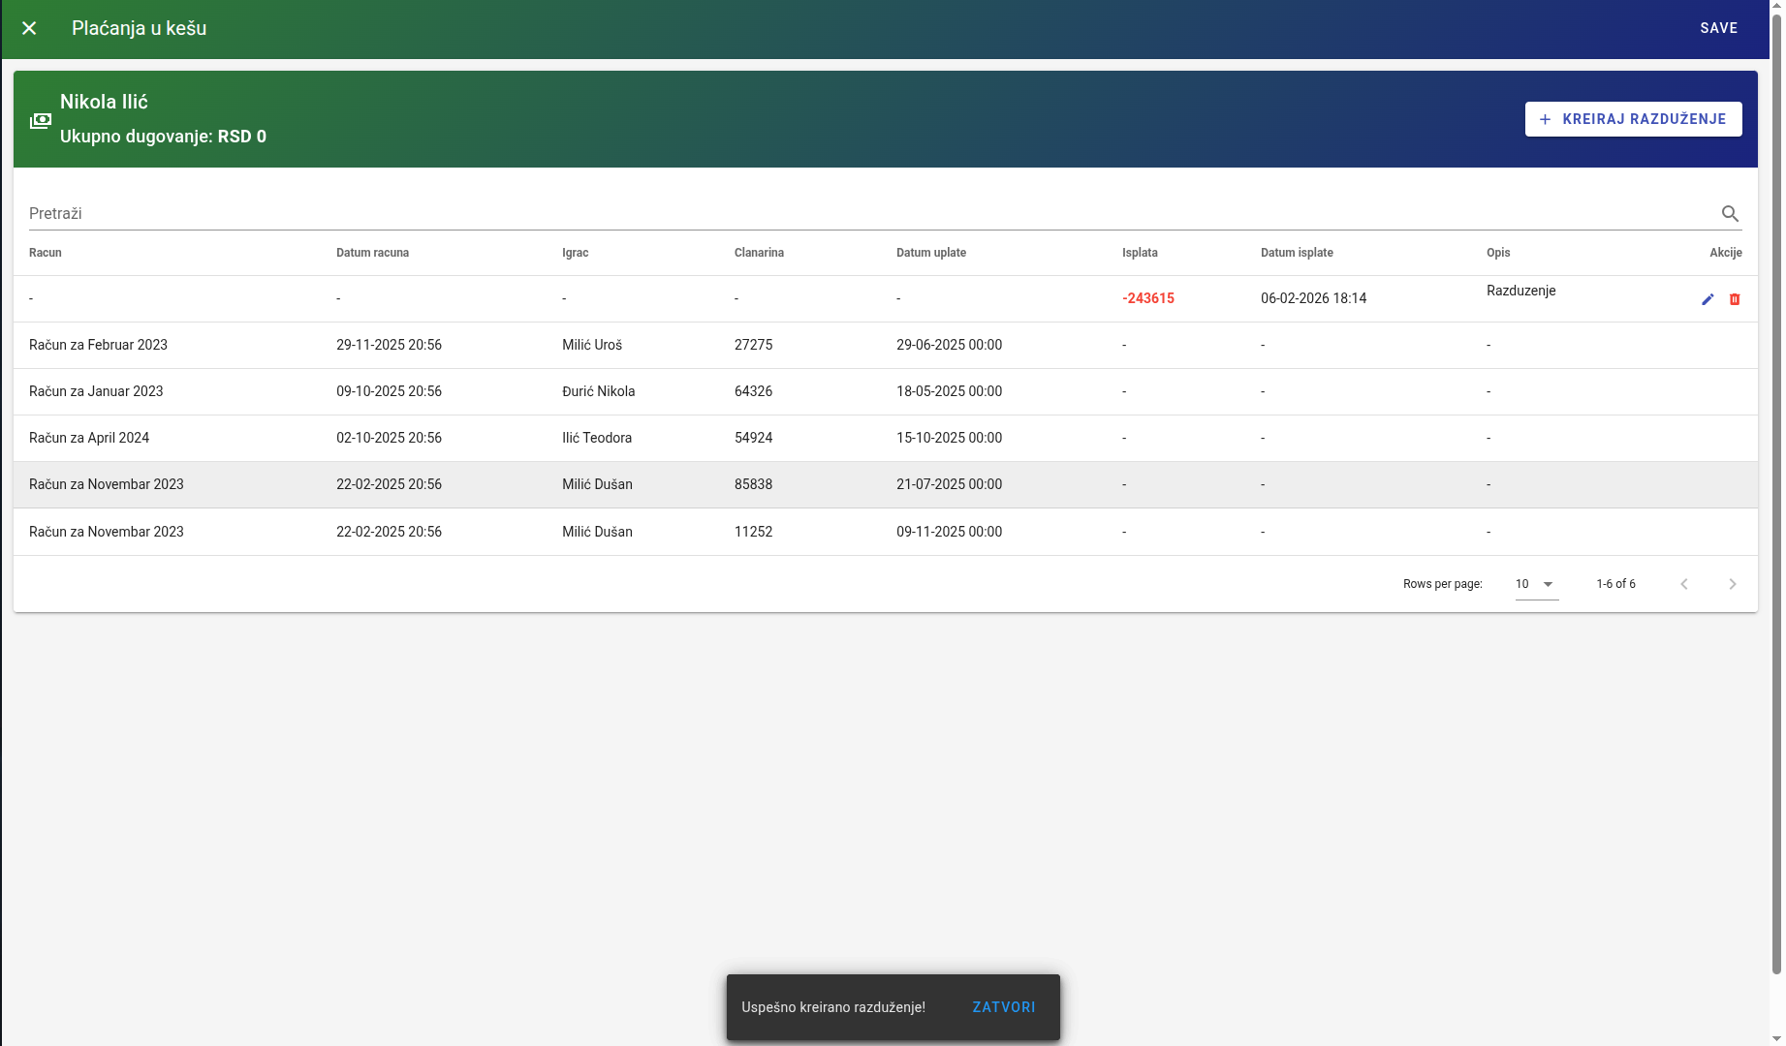Sort by the Racun column header
This screenshot has height=1046, width=1786.
click(46, 253)
